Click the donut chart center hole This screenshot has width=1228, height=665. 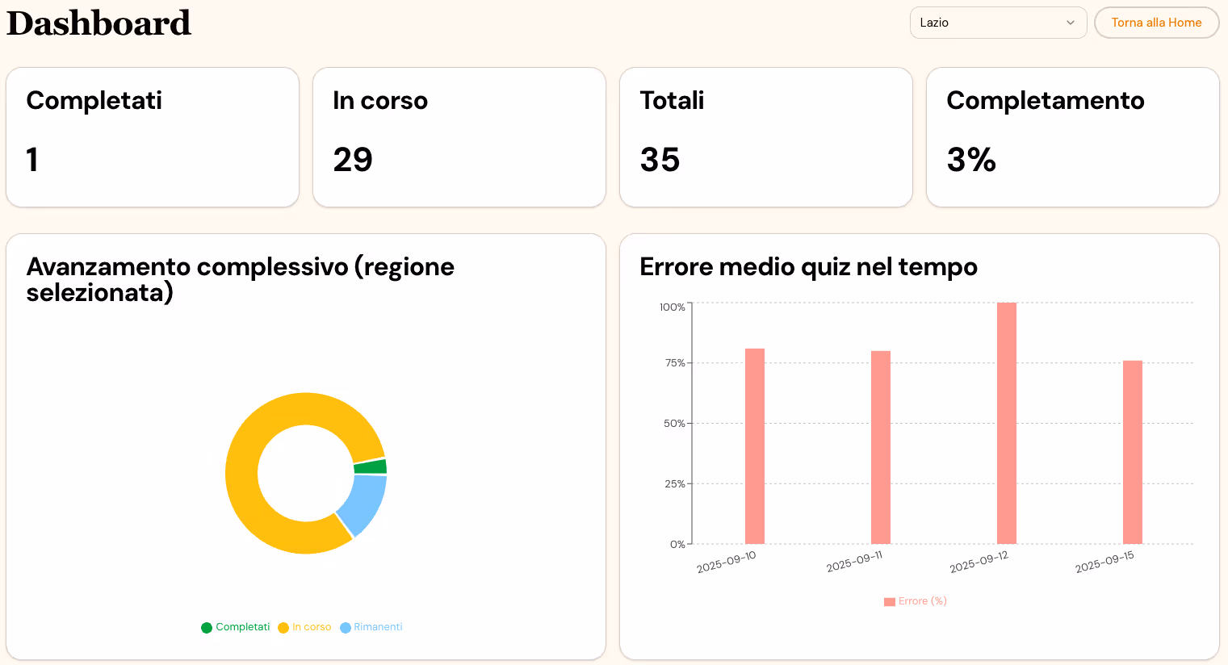(x=306, y=473)
